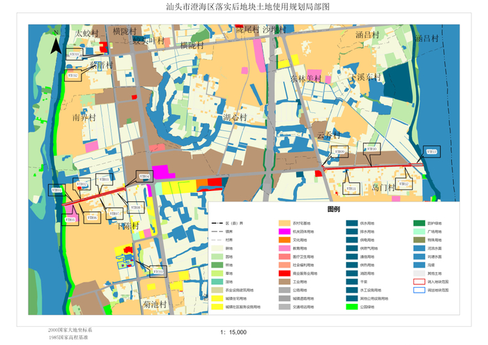The height and width of the screenshot is (345, 488).
Task: Click the VTC01 callout box
Action: (x=158, y=272)
